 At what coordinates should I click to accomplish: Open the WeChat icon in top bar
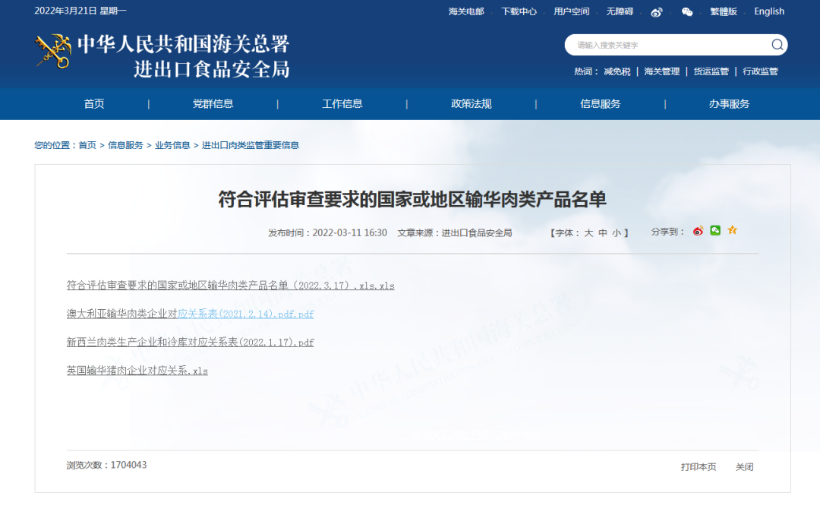pyautogui.click(x=687, y=12)
